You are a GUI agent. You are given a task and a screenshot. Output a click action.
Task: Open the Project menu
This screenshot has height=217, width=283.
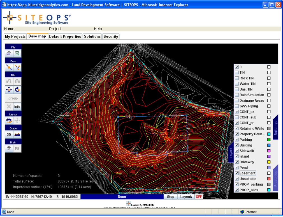click(55, 29)
